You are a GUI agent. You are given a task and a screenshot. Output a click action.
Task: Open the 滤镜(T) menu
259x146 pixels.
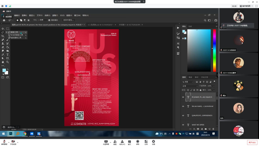pyautogui.click(x=55, y=15)
